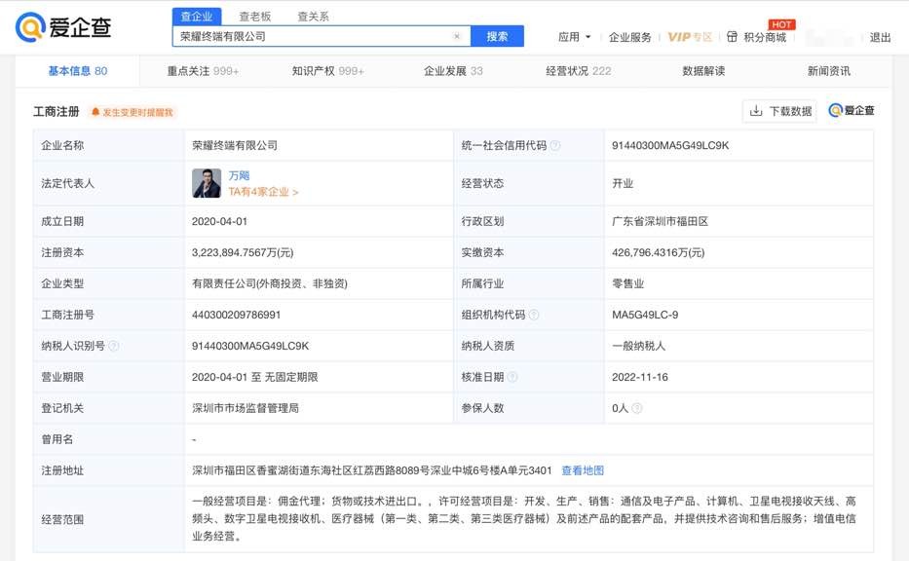Image resolution: width=909 pixels, height=561 pixels.
Task: Open the legal representative's photo thumbnail
Action: click(x=207, y=183)
